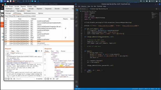This screenshot has height=90, width=161.
Task: Open help icon in Burp Request search bar
Action: click(6, 79)
